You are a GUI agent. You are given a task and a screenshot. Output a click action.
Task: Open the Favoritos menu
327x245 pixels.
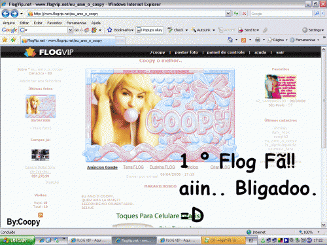[x=54, y=23]
